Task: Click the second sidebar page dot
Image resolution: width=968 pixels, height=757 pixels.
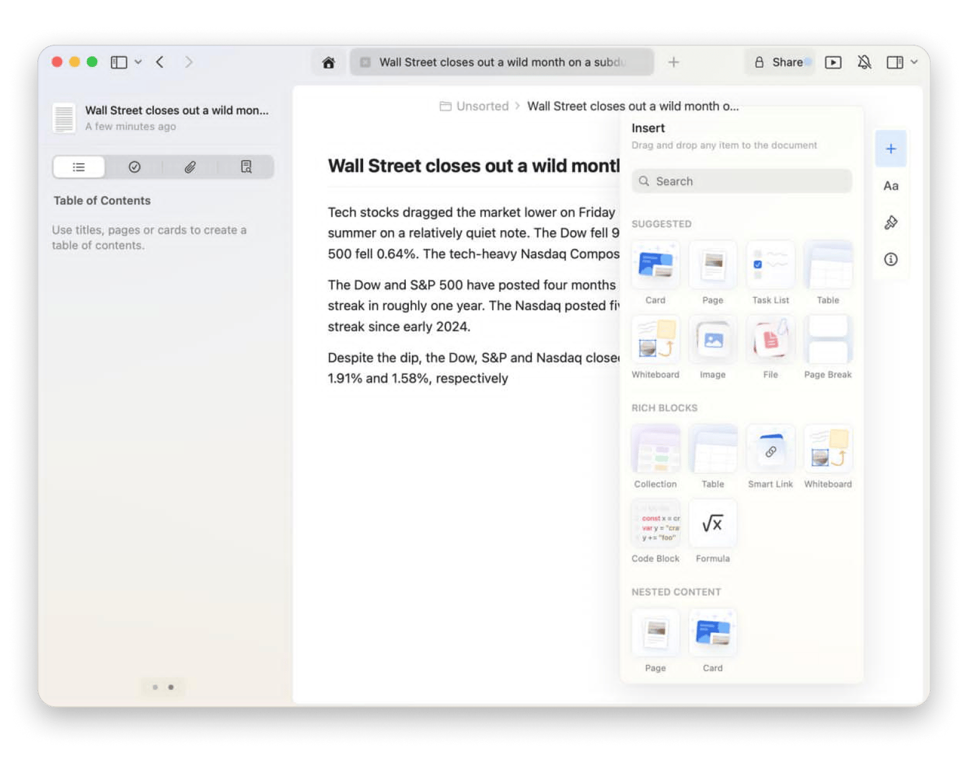Action: click(x=171, y=687)
